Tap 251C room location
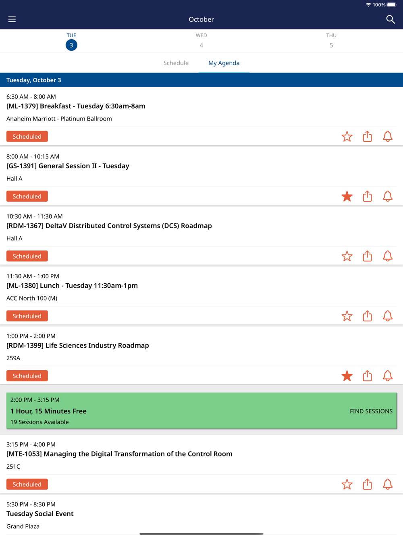The width and height of the screenshot is (403, 538). click(x=13, y=467)
